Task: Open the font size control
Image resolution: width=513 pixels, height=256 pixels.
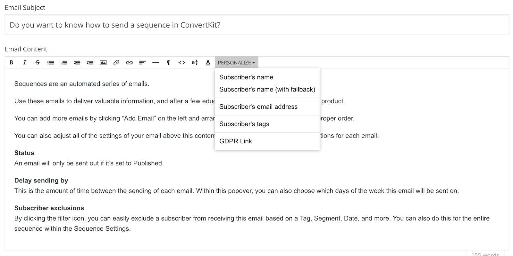Action: tap(195, 63)
